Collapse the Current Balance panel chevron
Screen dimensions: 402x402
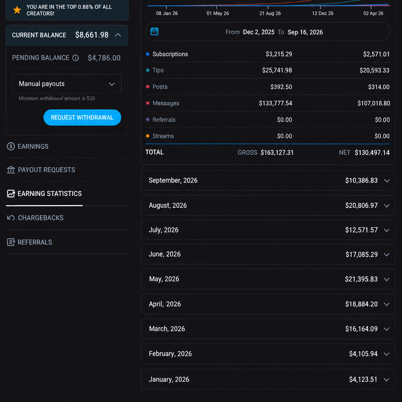(x=118, y=35)
